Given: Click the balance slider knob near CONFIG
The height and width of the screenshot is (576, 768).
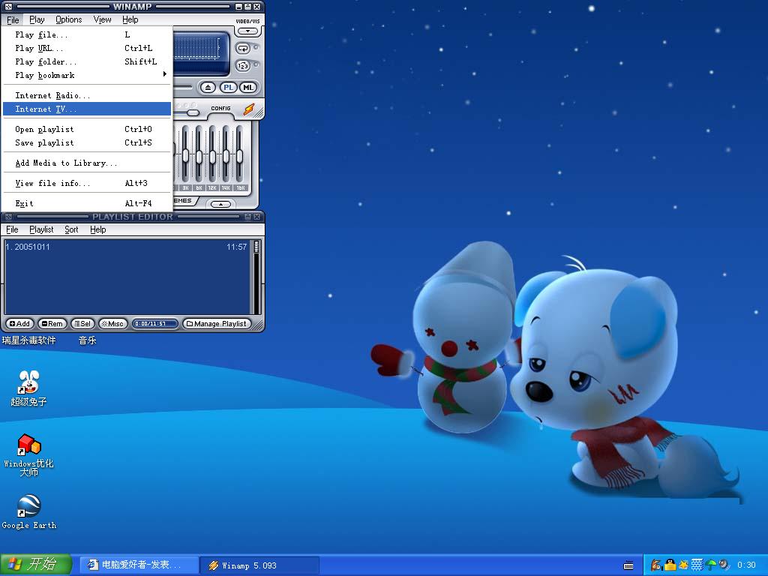Looking at the screenshot, I should pyautogui.click(x=193, y=113).
